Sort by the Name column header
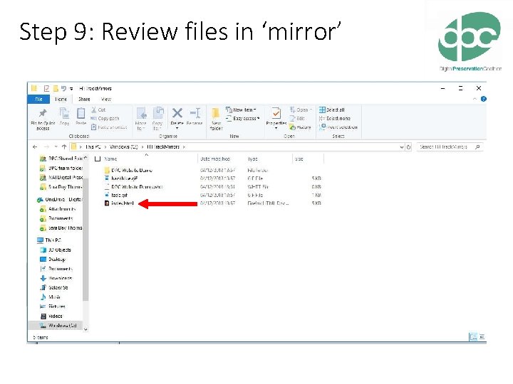This screenshot has width=513, height=384. click(x=110, y=159)
